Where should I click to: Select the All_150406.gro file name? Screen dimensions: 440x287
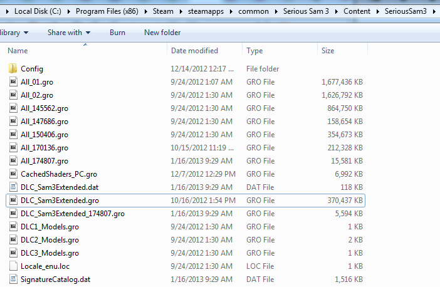point(44,135)
